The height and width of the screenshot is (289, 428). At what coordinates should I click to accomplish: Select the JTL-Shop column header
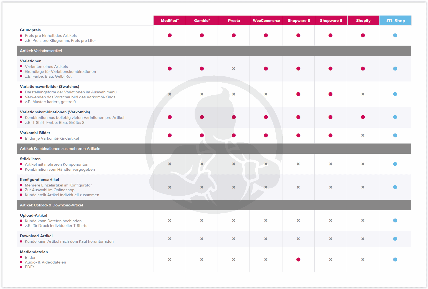coord(395,21)
